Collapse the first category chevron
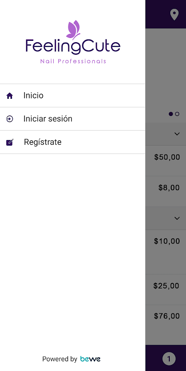This screenshot has height=371, width=186. click(x=177, y=134)
